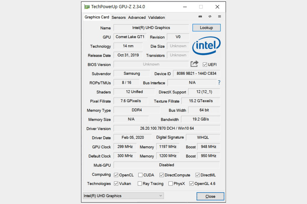Click the Bus Width field 64 bit

click(x=204, y=110)
